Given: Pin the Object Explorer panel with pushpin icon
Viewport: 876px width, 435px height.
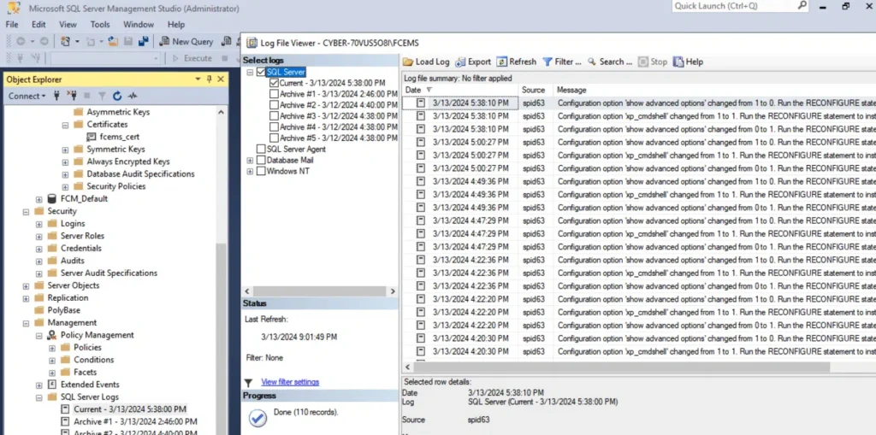Looking at the screenshot, I should click(210, 79).
